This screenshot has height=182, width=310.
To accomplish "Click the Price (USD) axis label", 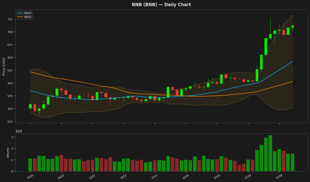I will click(x=4, y=66).
